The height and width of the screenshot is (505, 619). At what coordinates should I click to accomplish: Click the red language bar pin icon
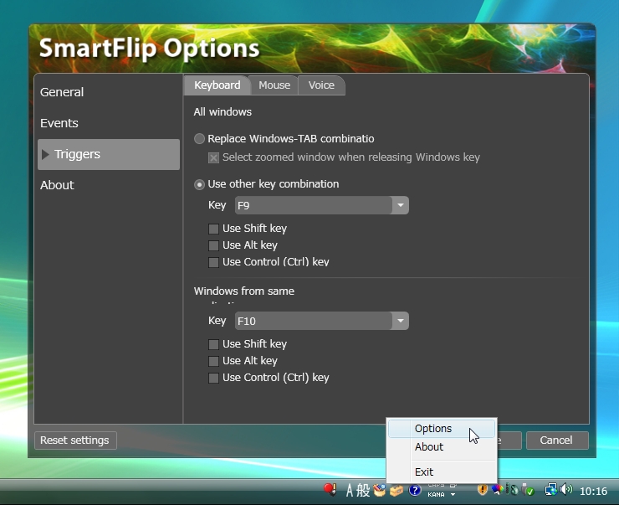pyautogui.click(x=330, y=490)
